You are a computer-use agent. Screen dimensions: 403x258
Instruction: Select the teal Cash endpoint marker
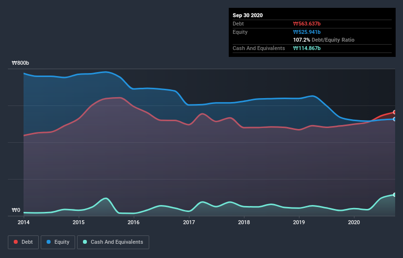click(395, 195)
